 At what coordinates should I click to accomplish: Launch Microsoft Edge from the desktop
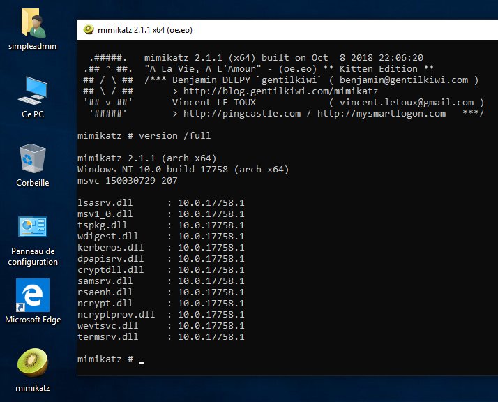pyautogui.click(x=33, y=295)
